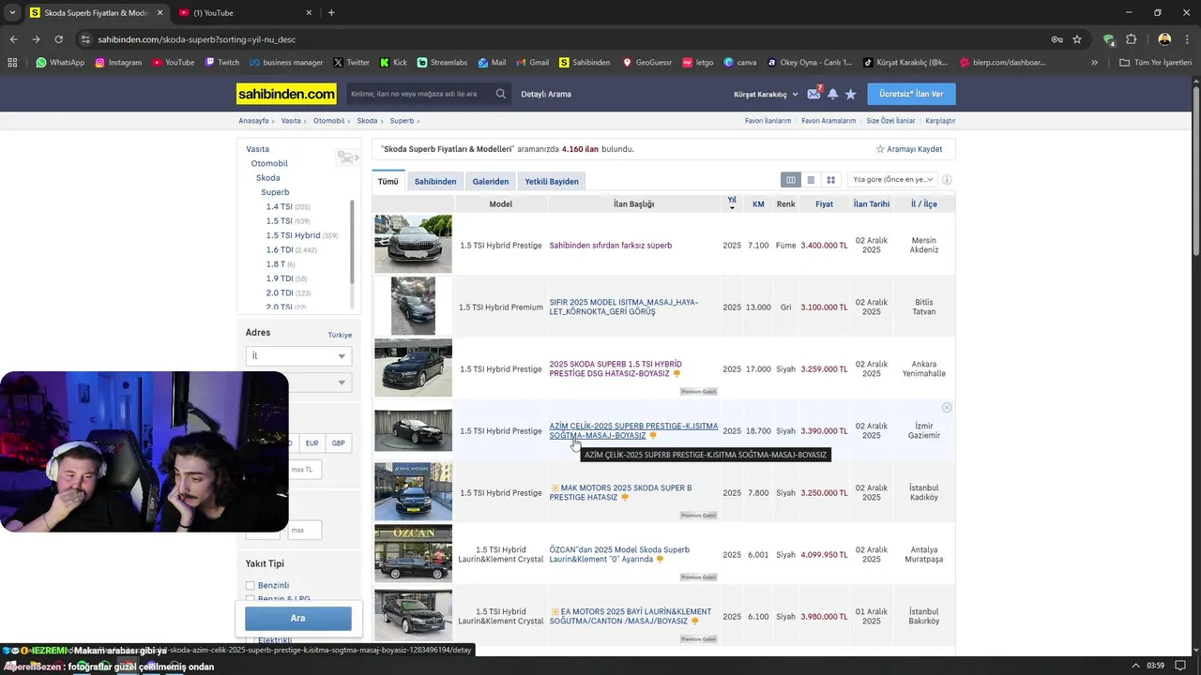Open the Karşılaştır link
This screenshot has height=675, width=1201.
(940, 121)
